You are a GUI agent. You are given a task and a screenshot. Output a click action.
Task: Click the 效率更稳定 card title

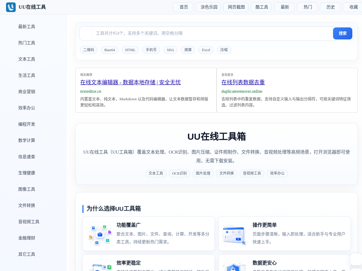pyautogui.click(x=129, y=263)
